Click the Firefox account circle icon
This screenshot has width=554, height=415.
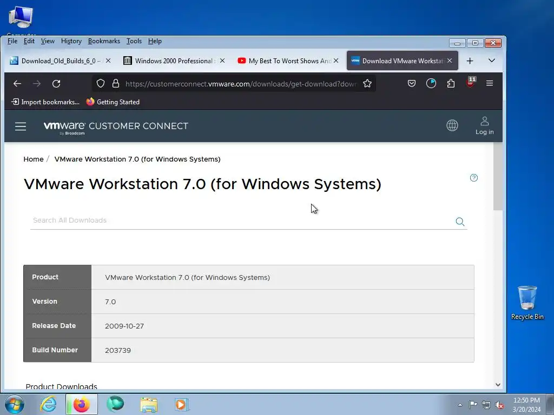[x=431, y=83]
